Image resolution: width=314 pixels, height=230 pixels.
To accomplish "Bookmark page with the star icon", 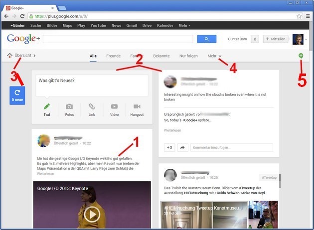I will [299, 16].
